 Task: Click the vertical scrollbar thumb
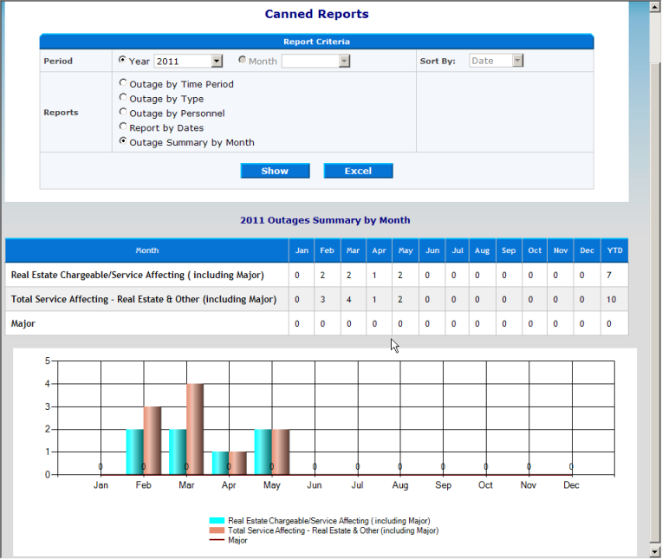pos(655,302)
